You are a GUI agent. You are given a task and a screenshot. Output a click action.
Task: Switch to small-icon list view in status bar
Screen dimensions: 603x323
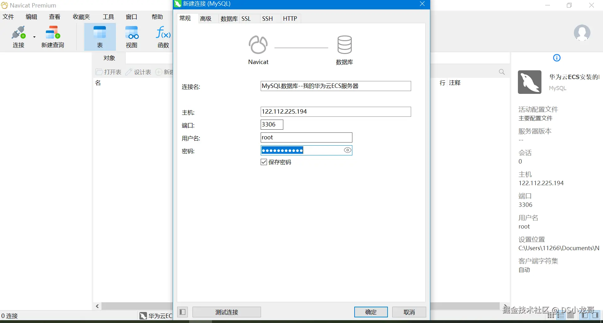551,315
